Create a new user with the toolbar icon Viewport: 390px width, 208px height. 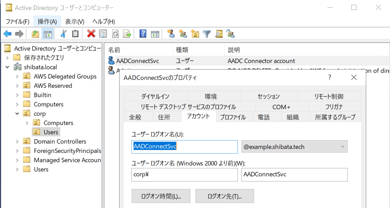click(x=171, y=34)
